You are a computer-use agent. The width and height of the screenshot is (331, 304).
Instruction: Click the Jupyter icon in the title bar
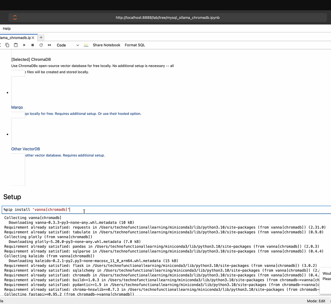point(15,18)
